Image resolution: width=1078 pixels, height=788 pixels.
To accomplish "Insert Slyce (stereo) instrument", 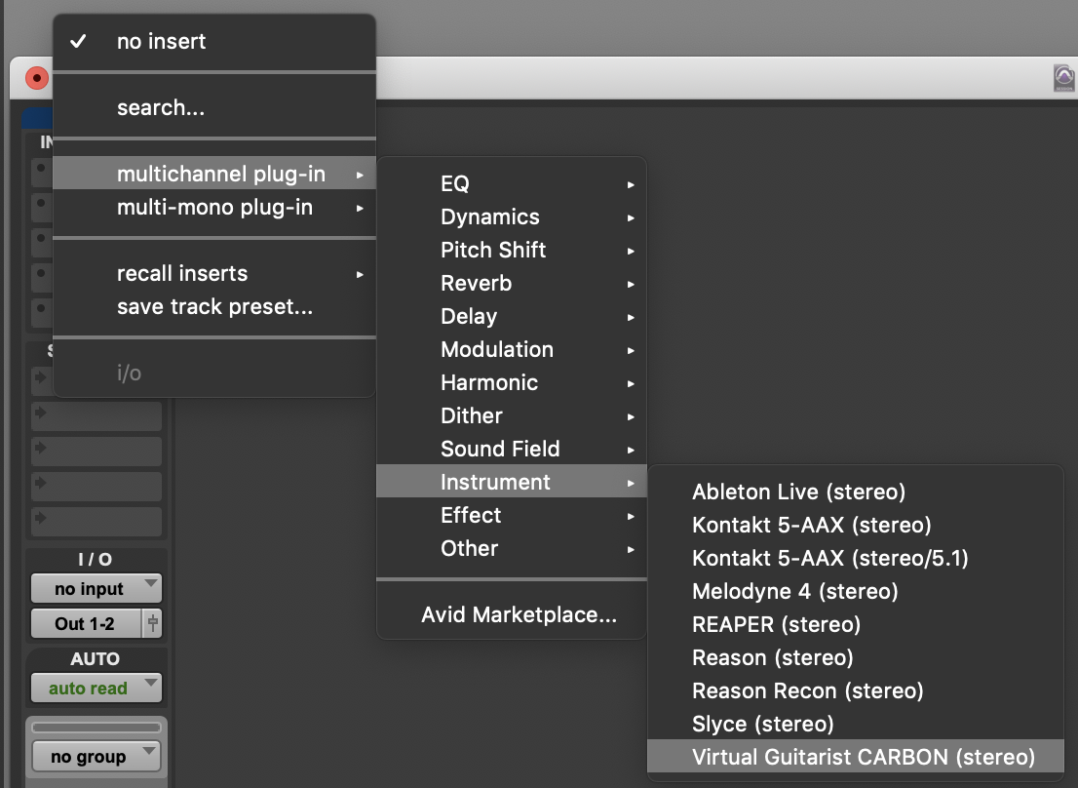I will coord(856,724).
